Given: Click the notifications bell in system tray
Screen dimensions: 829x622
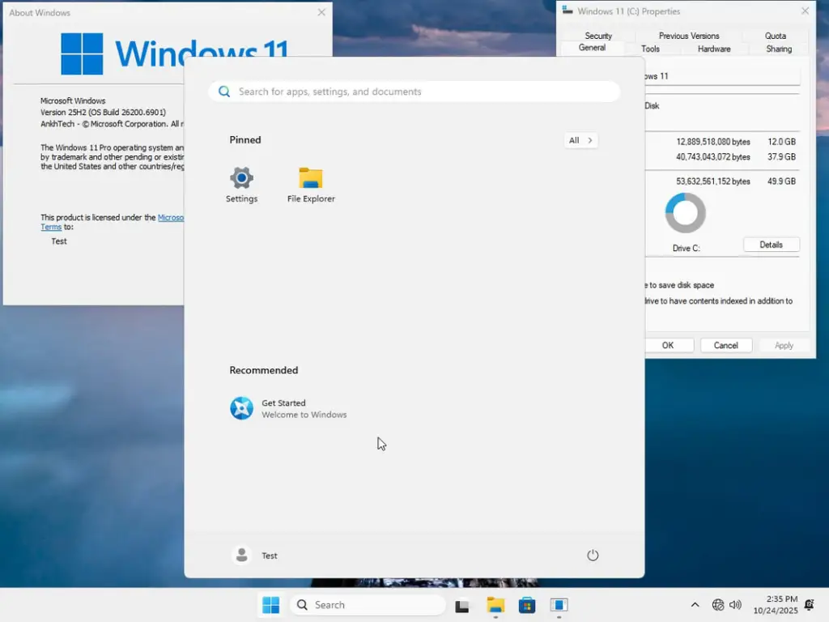Looking at the screenshot, I should (807, 604).
